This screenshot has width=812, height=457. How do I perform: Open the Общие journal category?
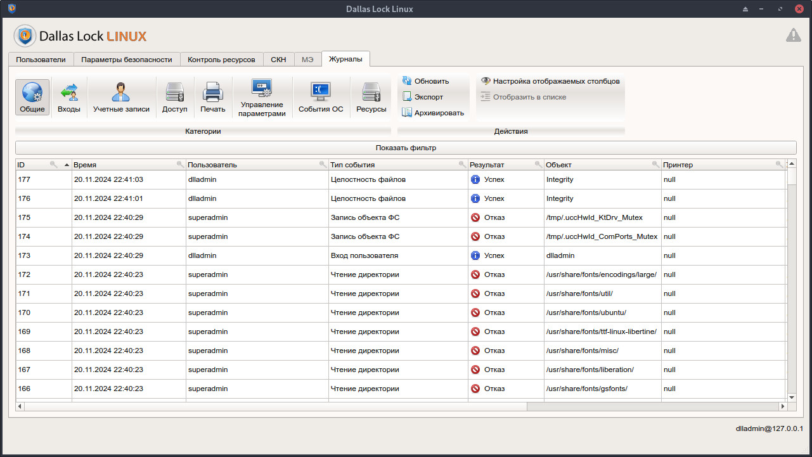click(32, 96)
